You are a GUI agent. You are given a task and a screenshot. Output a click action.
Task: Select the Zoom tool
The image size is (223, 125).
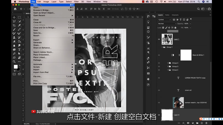14,62
